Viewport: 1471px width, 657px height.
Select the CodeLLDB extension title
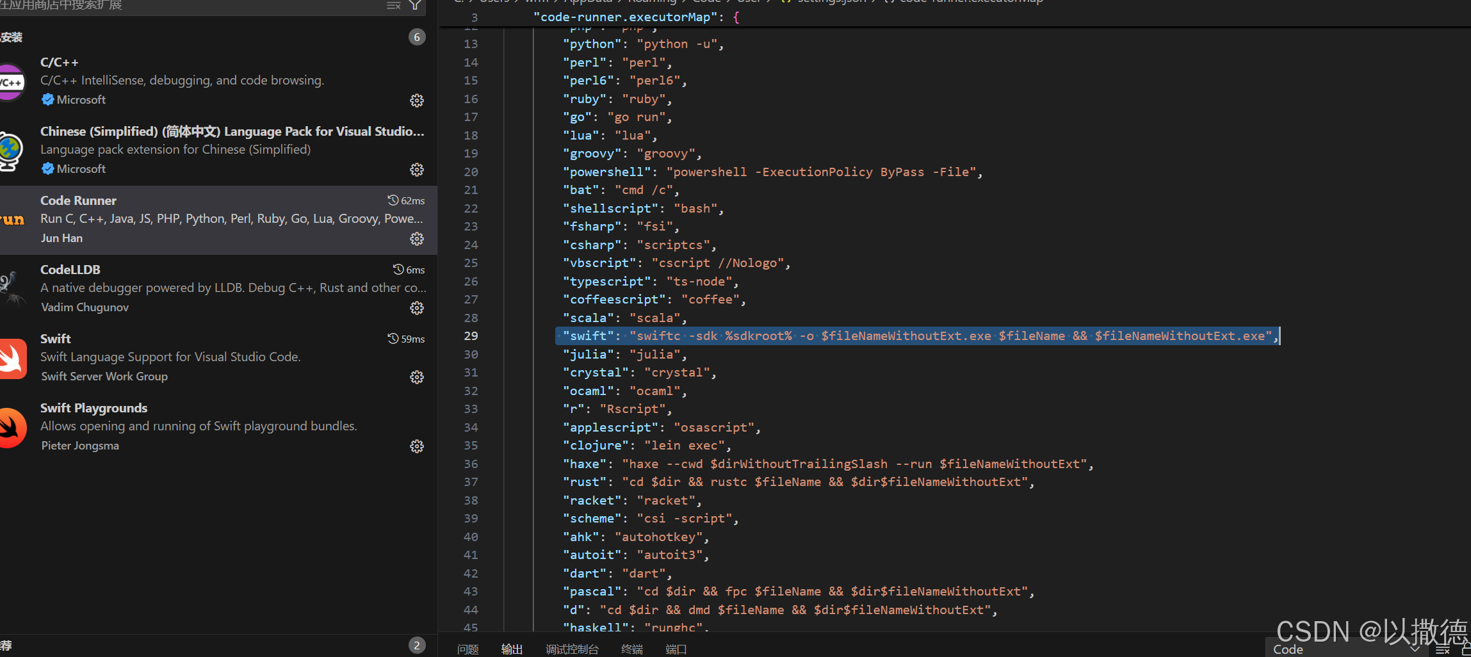(x=70, y=270)
